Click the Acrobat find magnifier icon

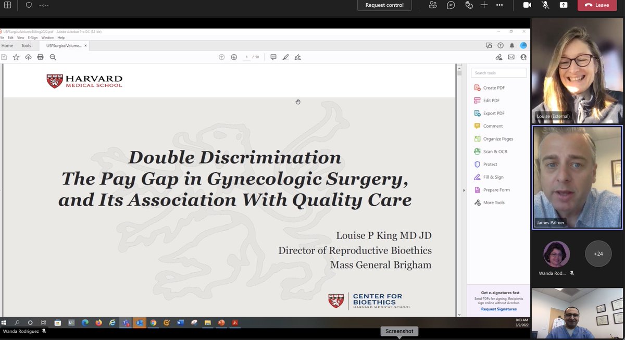(x=53, y=57)
